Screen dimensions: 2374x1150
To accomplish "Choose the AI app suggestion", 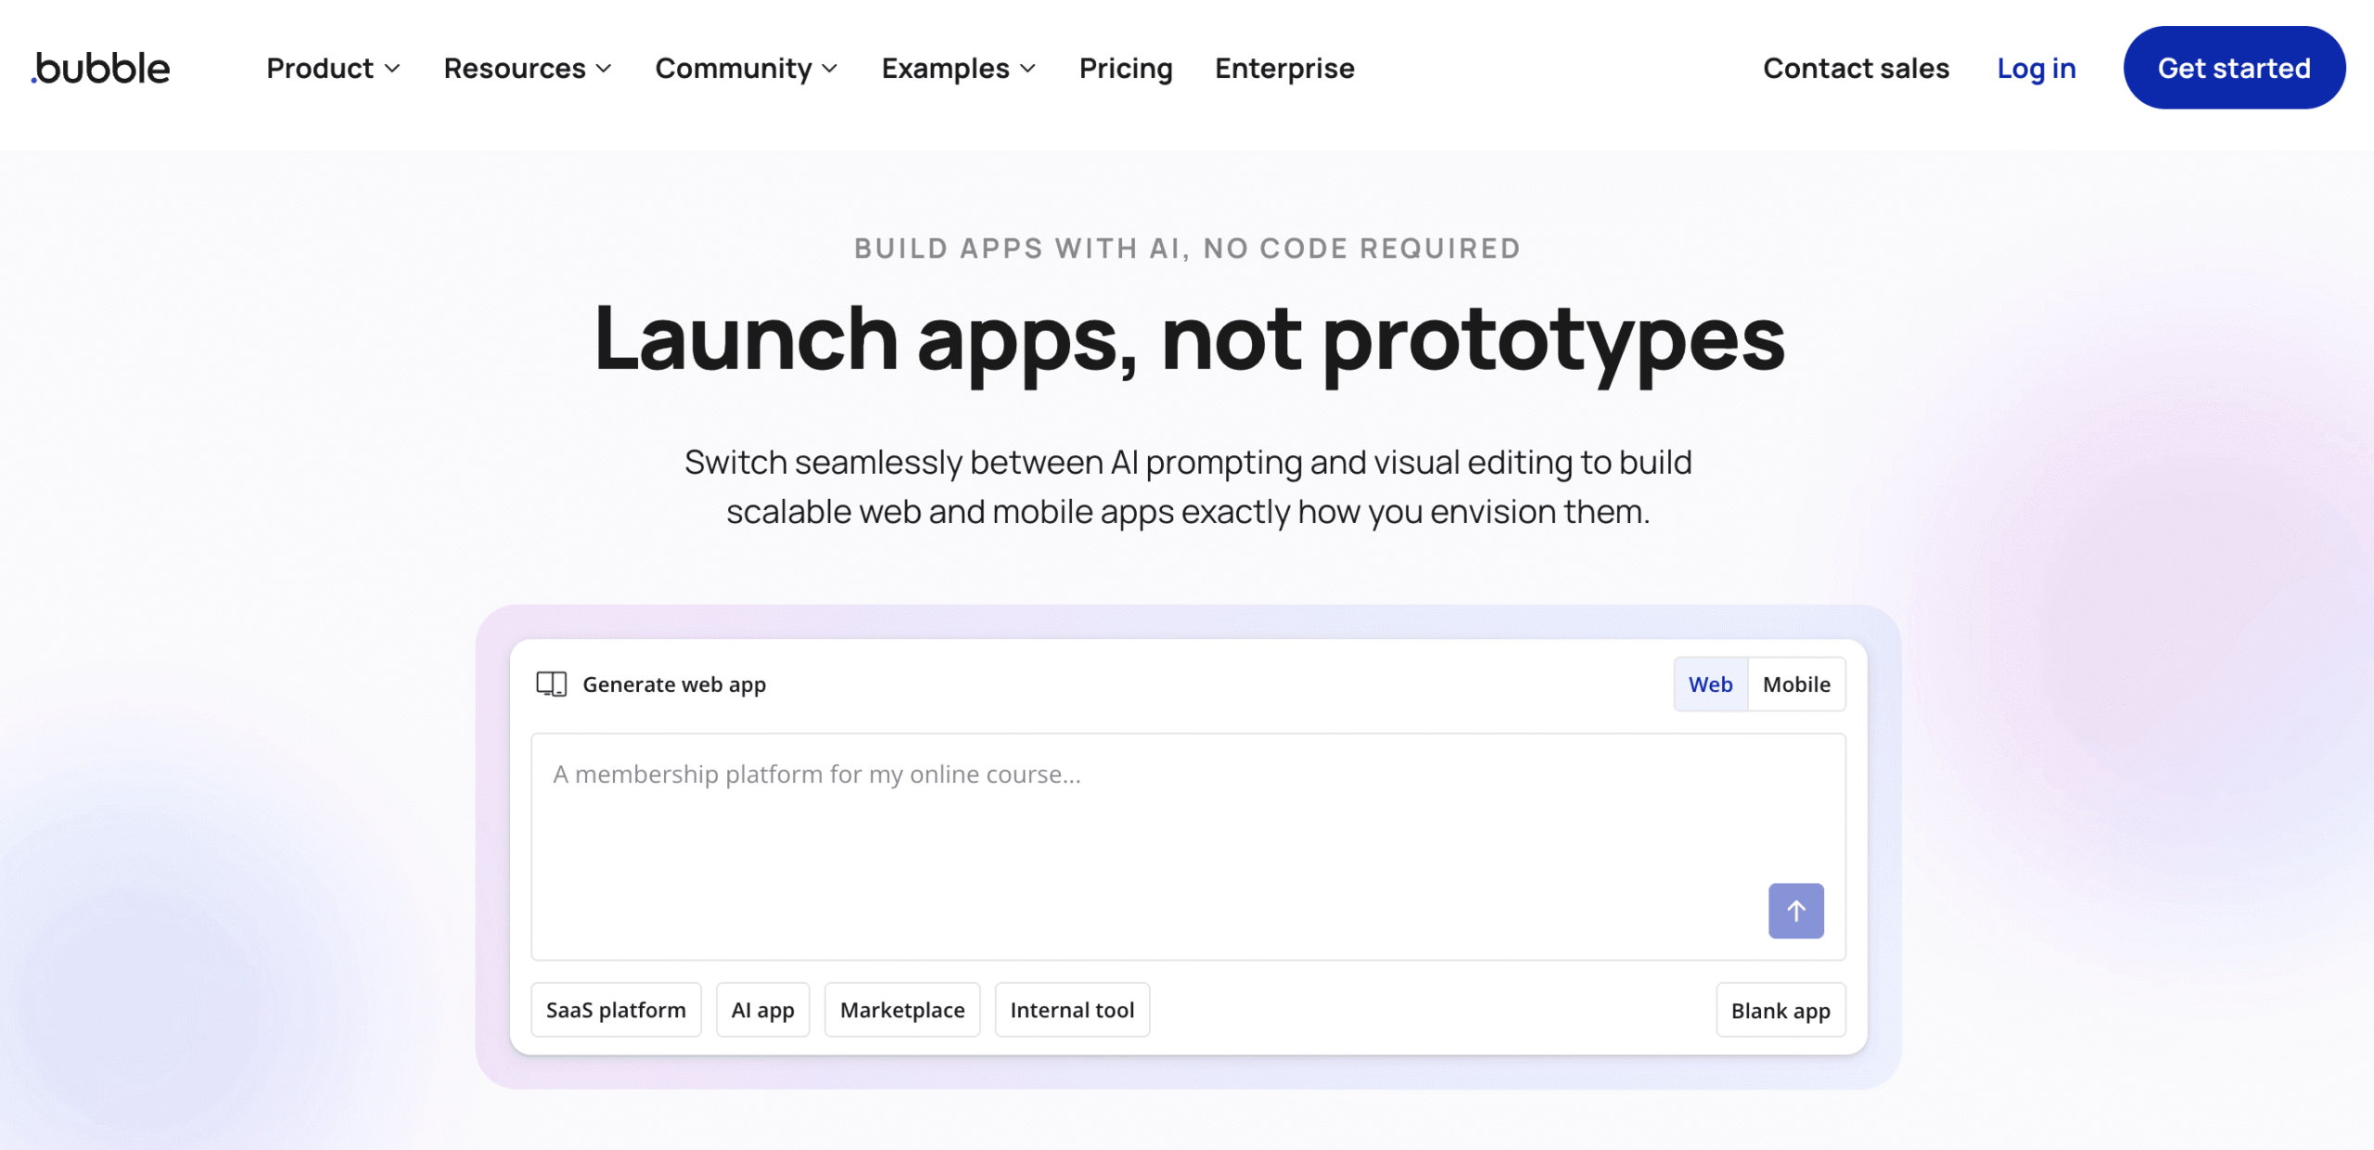I will click(x=762, y=1010).
